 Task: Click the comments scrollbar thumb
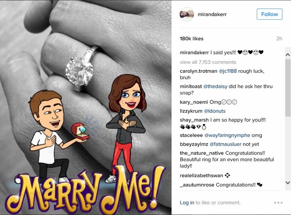288,88
